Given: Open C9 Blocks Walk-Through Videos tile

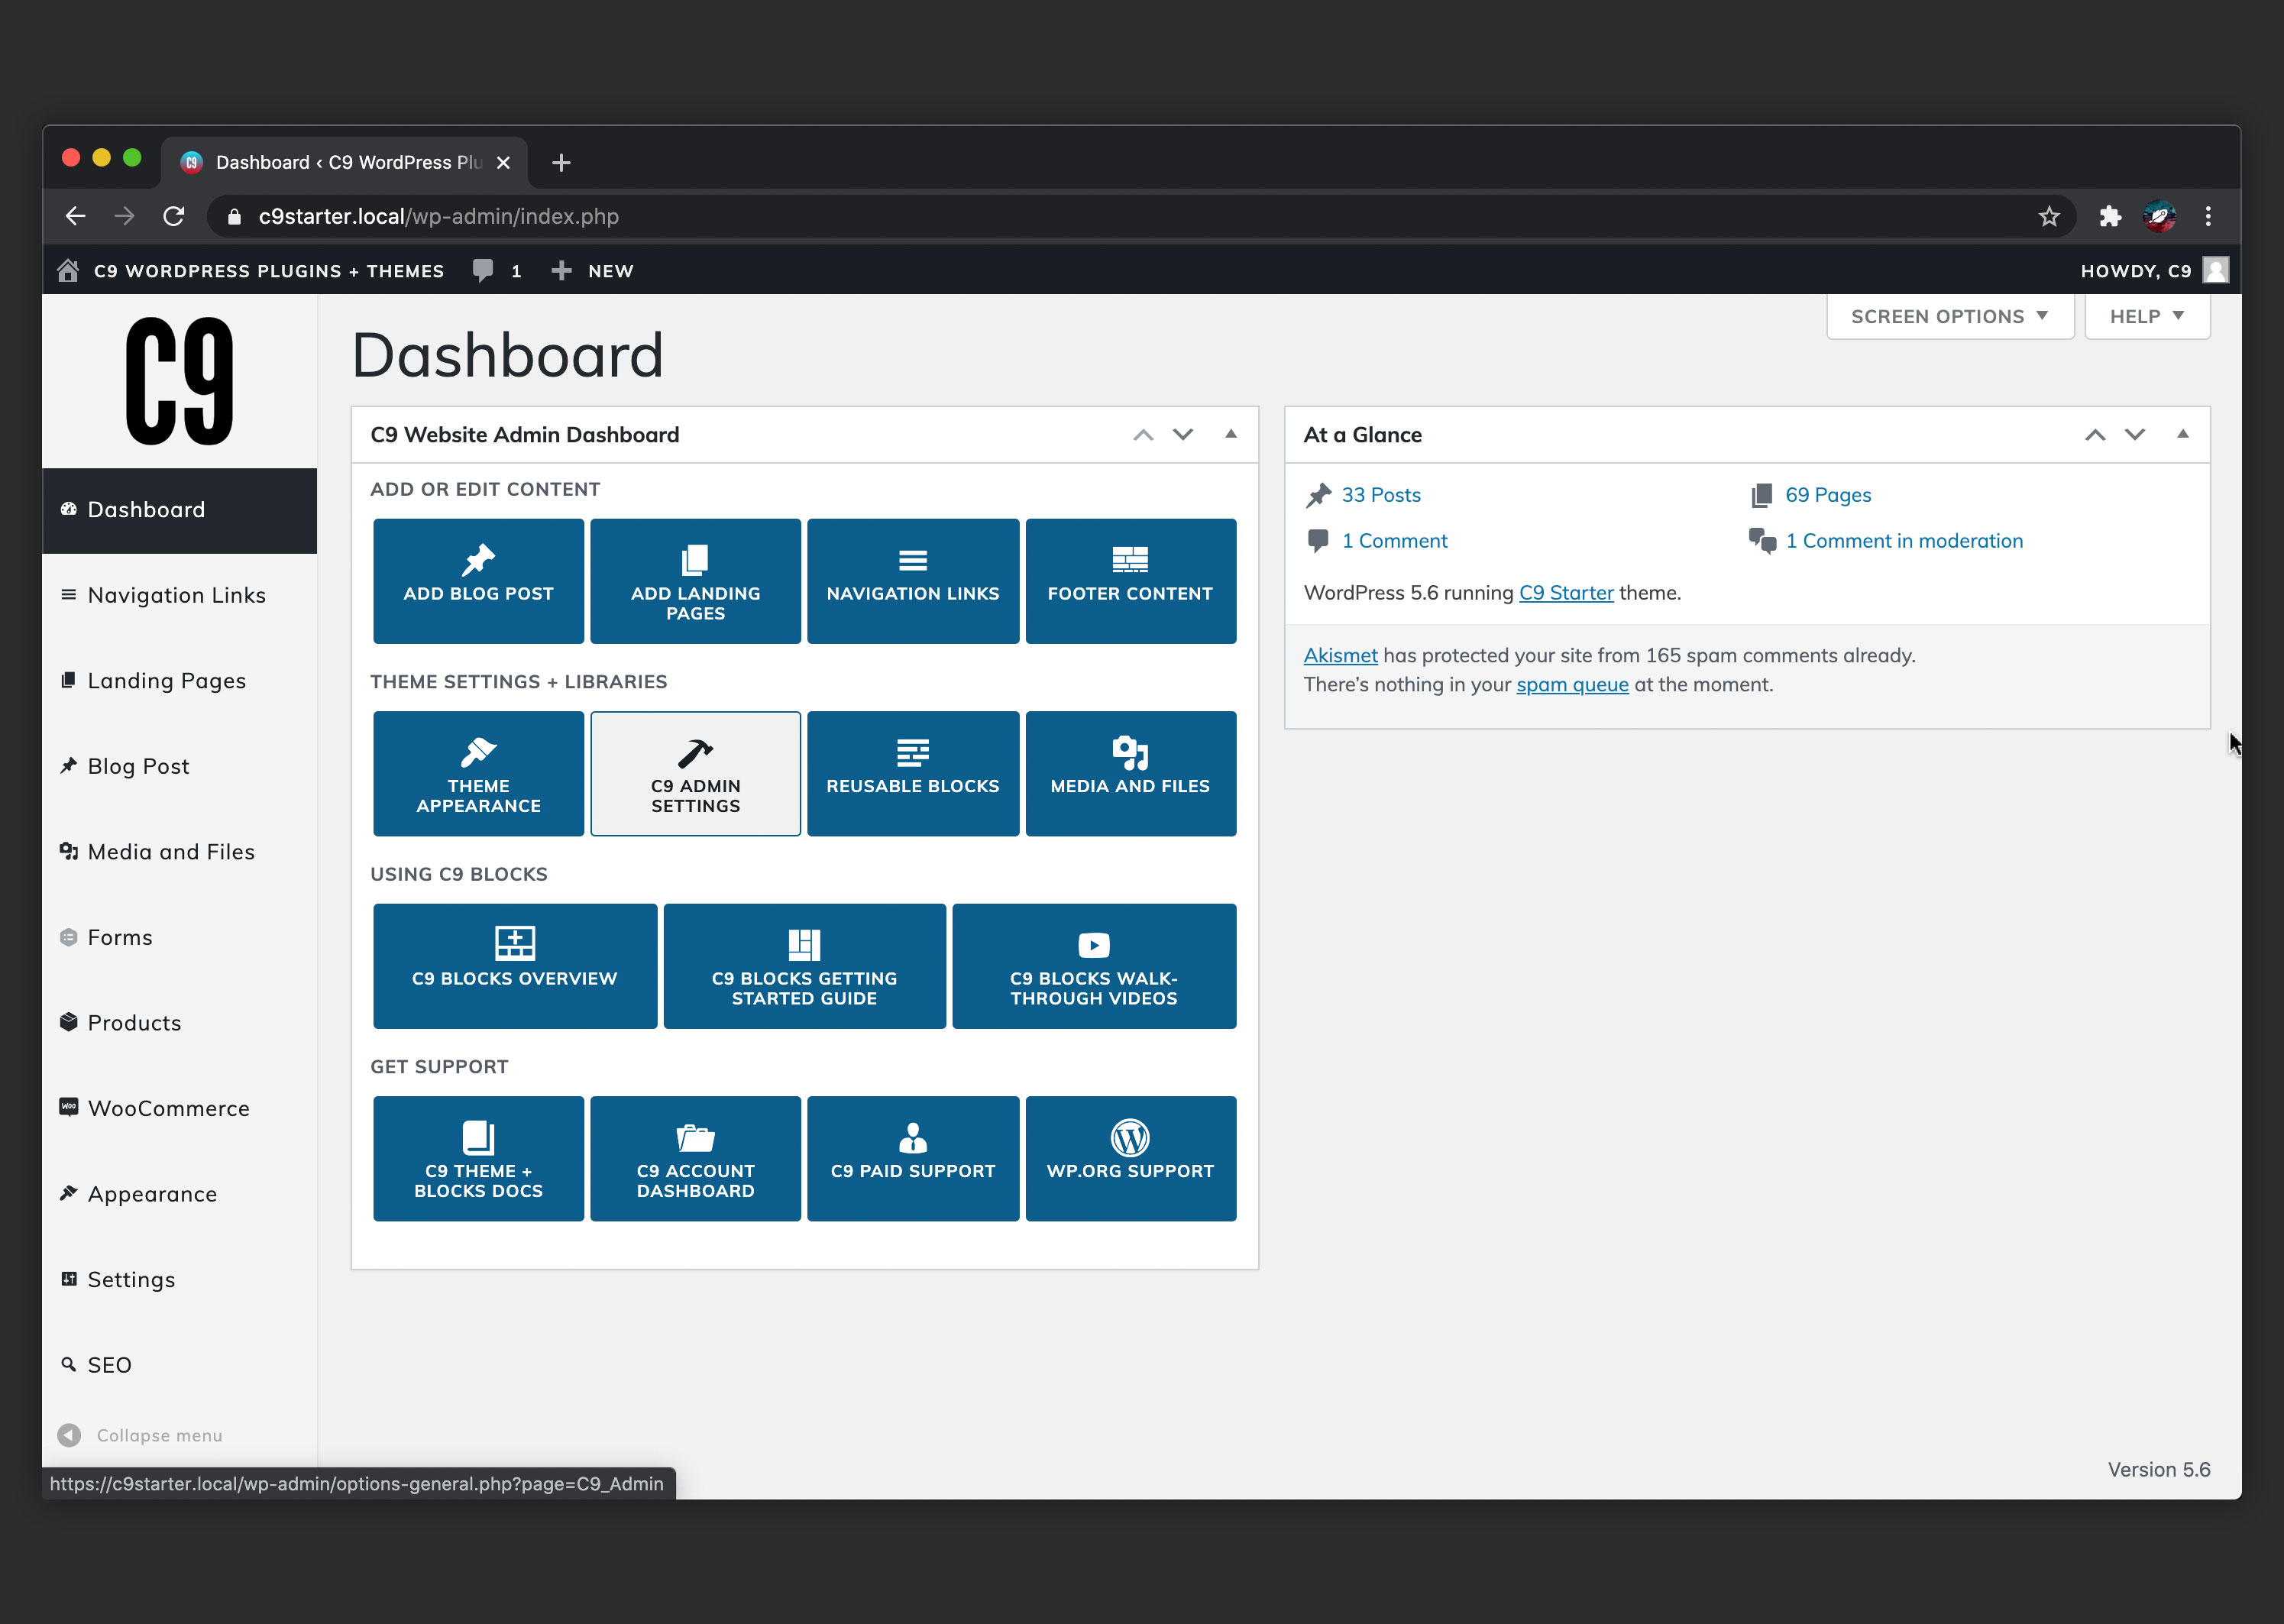Looking at the screenshot, I should 1093,966.
